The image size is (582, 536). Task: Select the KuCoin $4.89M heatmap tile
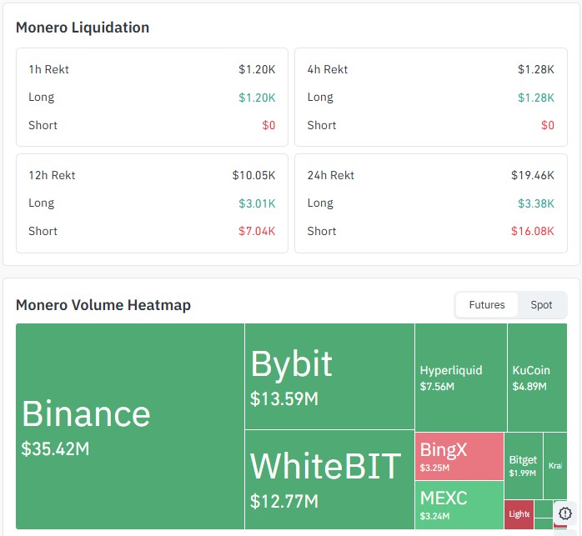click(537, 377)
